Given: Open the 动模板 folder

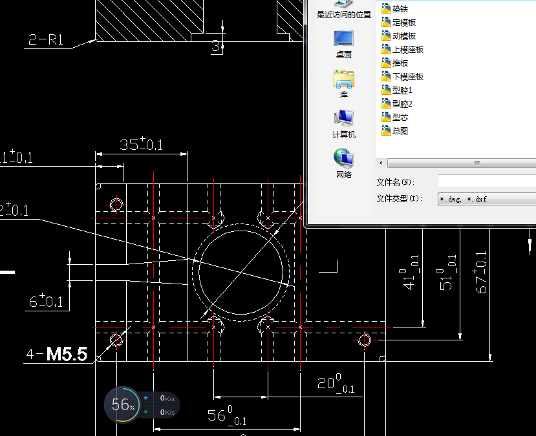Looking at the screenshot, I should [398, 36].
